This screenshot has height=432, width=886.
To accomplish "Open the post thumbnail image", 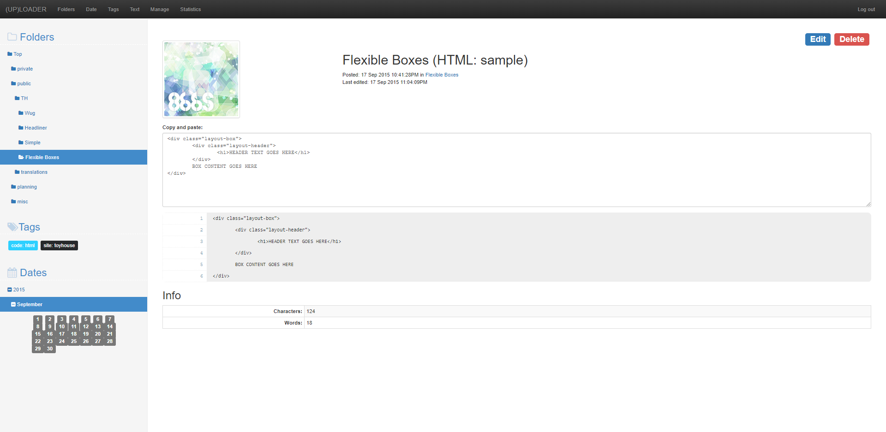I will point(201,79).
